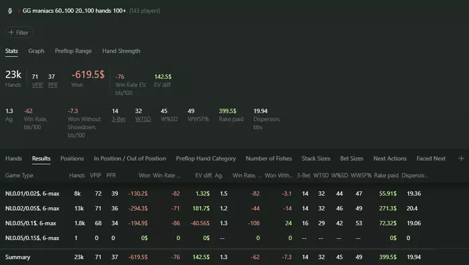
Task: Open the Hands sub-tab
Action: [x=13, y=159]
